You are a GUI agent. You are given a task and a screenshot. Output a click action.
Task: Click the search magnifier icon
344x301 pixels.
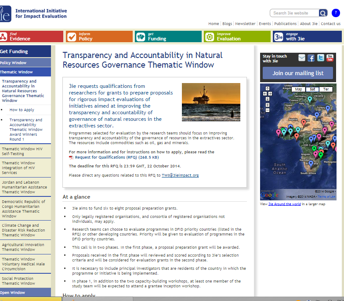323,13
